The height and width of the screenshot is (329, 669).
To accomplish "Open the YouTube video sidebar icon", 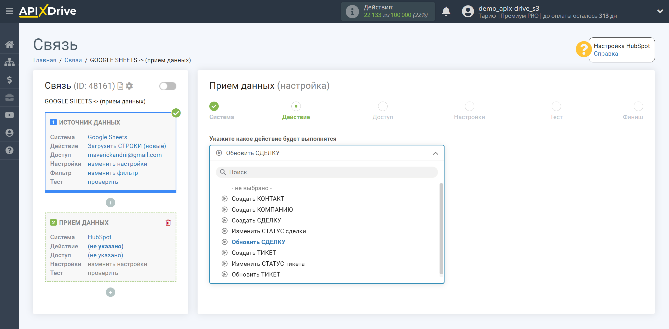I will (9, 115).
